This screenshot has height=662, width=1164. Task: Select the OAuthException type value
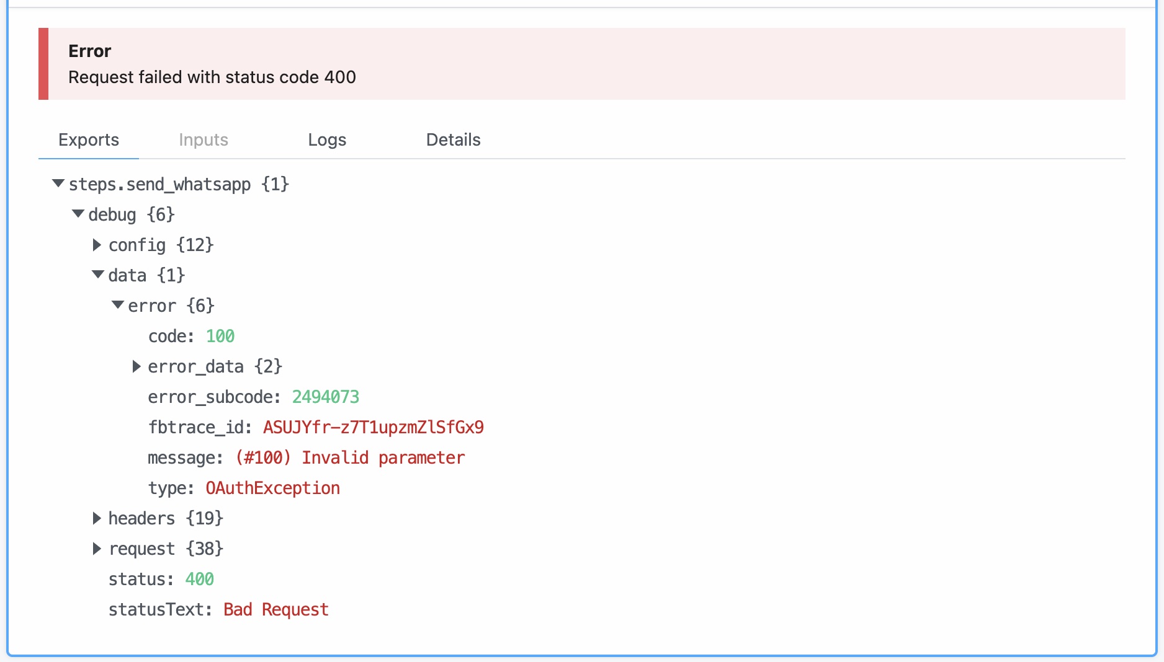point(272,488)
